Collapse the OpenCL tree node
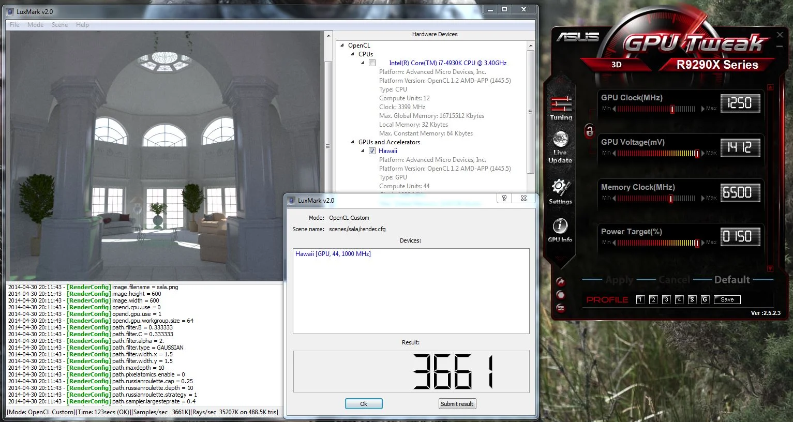793x422 pixels. tap(342, 46)
